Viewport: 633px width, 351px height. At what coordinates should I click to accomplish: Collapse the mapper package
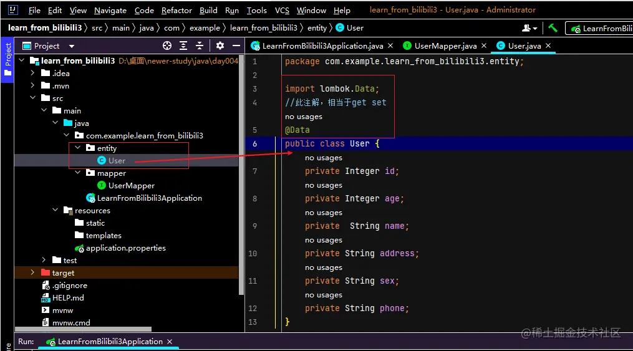pos(78,173)
